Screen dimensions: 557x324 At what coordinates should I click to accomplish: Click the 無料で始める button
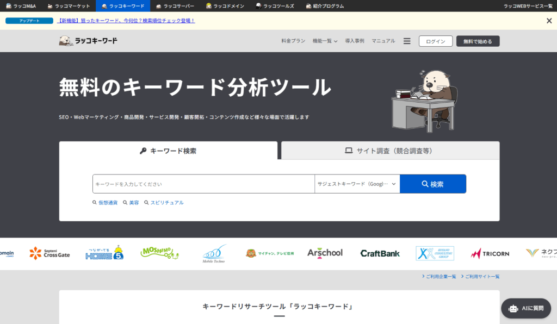478,41
